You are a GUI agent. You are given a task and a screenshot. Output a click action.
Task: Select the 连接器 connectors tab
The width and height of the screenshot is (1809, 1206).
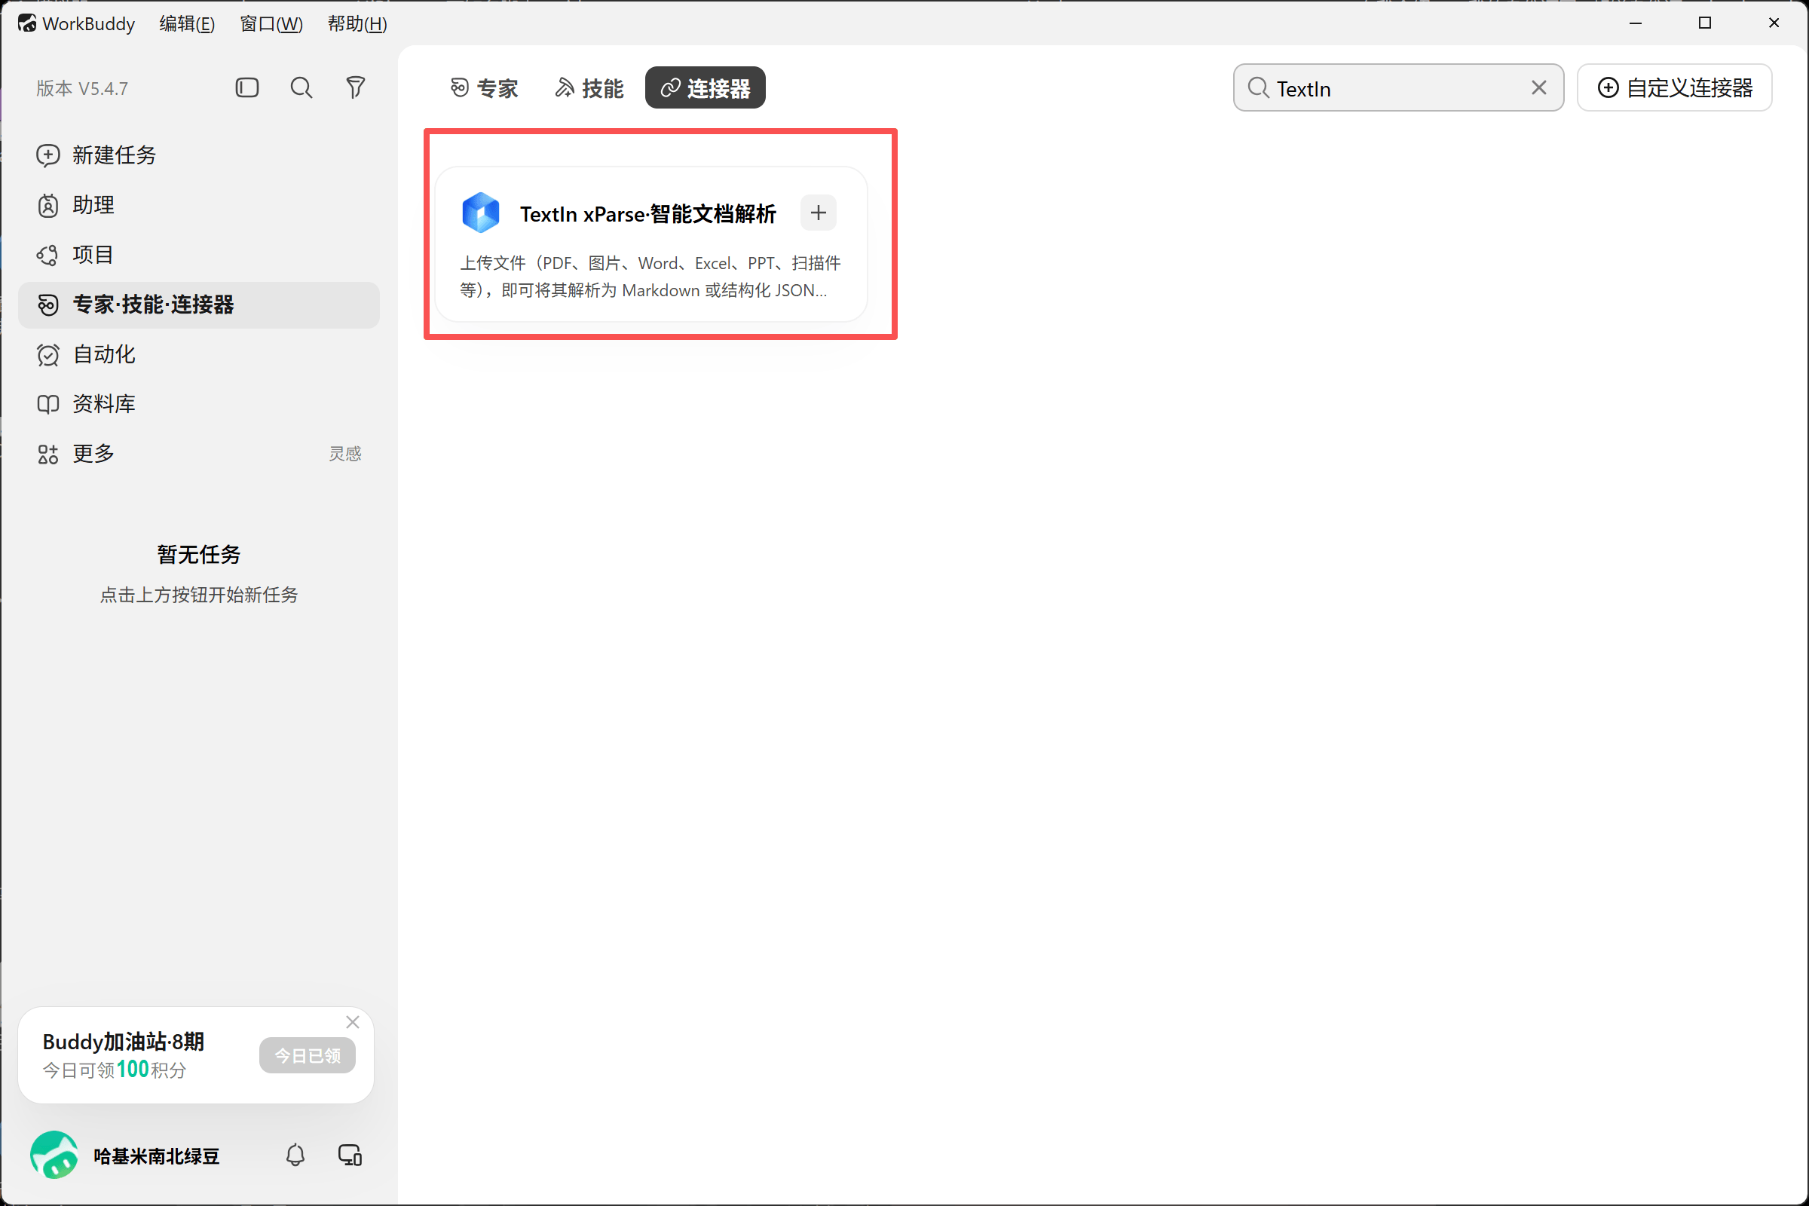pyautogui.click(x=706, y=87)
